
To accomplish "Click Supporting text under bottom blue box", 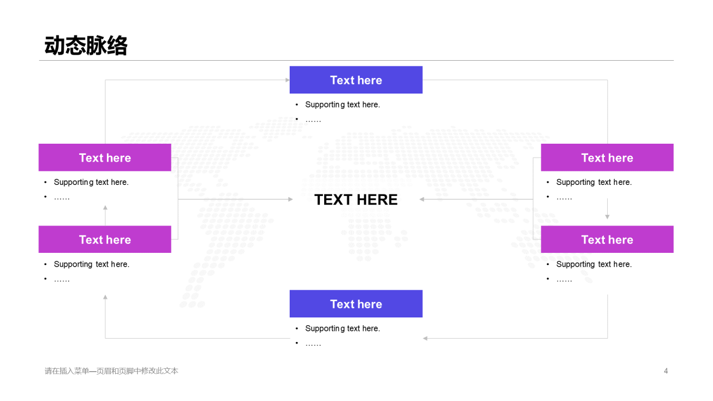I will (x=343, y=329).
